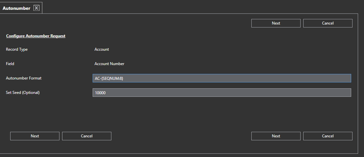The height and width of the screenshot is (157, 364).
Task: Close the Autonumber tab with X icon
Action: pyautogui.click(x=36, y=8)
